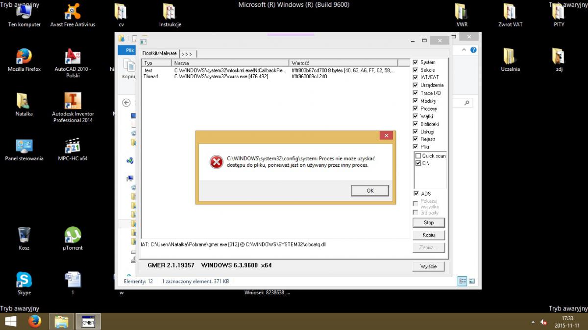Select the cv folder on desktop
The height and width of the screenshot is (330, 588).
[121, 15]
